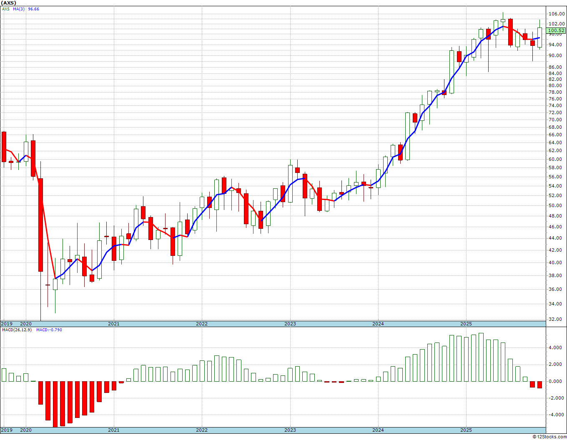This screenshot has width=567, height=440.
Task: Select the 90.00 price axis label
Action: click(x=557, y=55)
